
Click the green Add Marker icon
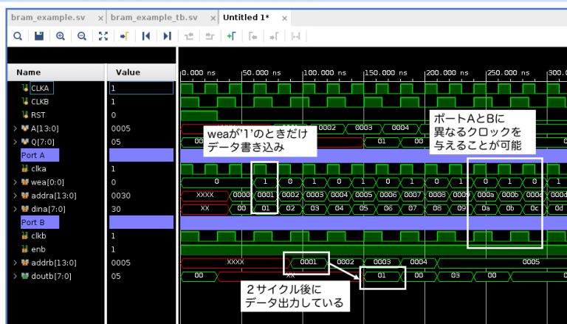coord(231,35)
